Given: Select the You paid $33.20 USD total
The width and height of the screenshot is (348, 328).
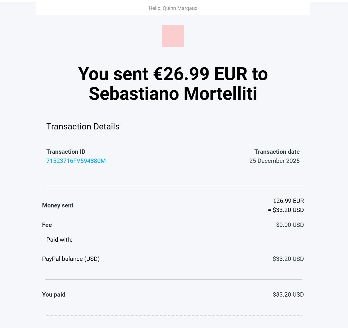Looking at the screenshot, I should point(288,295).
